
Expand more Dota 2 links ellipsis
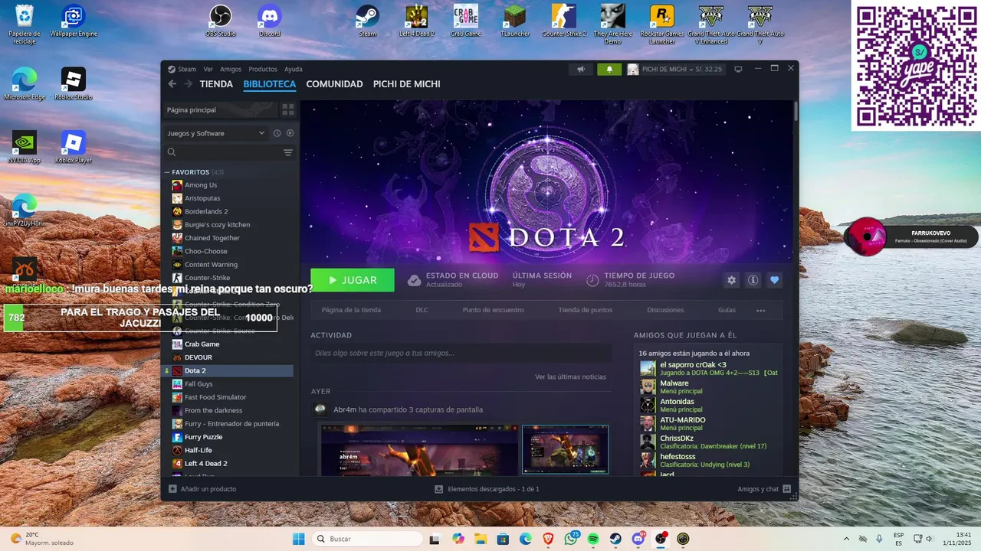click(x=761, y=310)
